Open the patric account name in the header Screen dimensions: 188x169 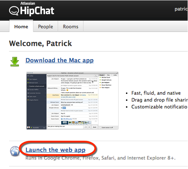tap(181, 9)
